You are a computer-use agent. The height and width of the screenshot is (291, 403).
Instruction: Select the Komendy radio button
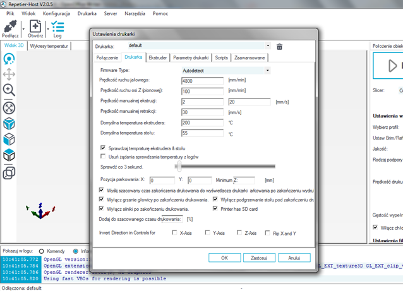[42, 251]
